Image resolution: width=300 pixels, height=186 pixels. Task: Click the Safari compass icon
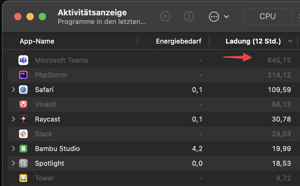tap(23, 90)
